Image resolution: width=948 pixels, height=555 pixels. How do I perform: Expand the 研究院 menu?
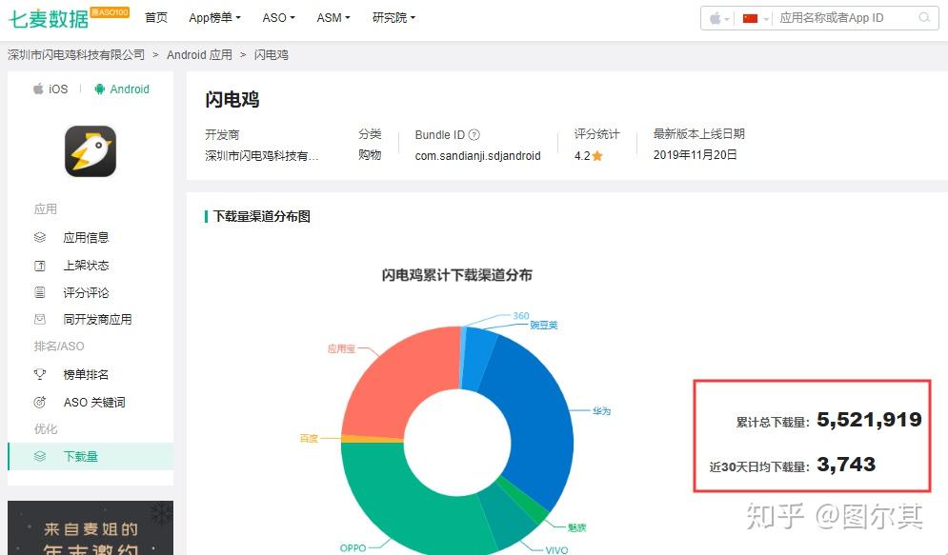[393, 17]
